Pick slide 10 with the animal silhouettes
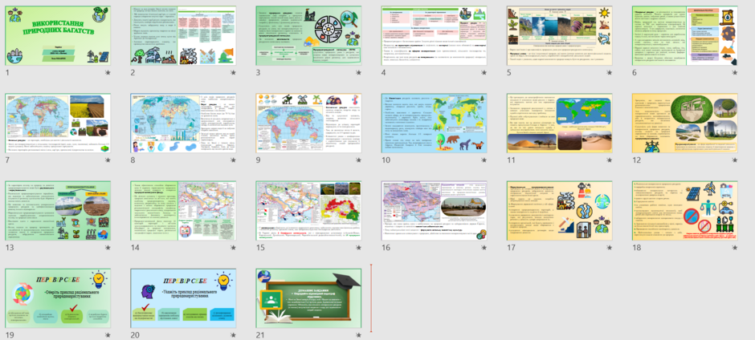 (x=434, y=123)
